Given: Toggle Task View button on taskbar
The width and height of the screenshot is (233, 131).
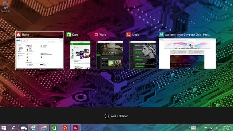Looking at the screenshot, I should pyautogui.click(x=23, y=128).
